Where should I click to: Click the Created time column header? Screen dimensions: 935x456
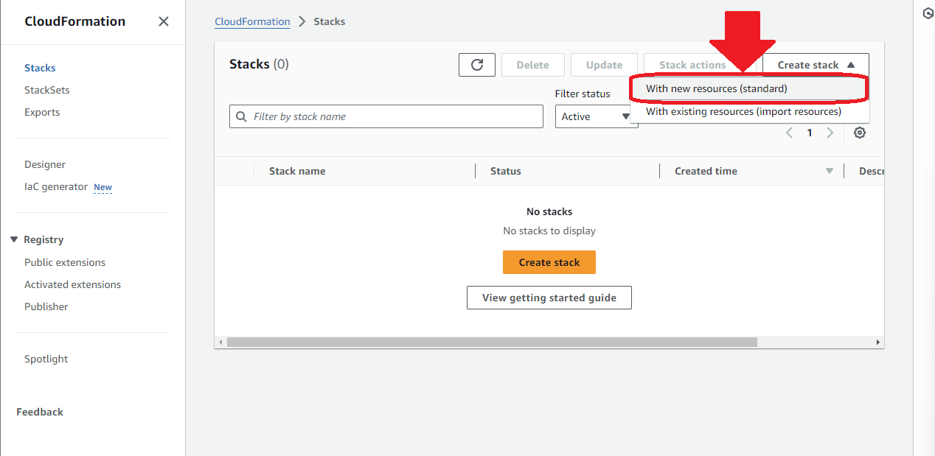click(x=706, y=171)
